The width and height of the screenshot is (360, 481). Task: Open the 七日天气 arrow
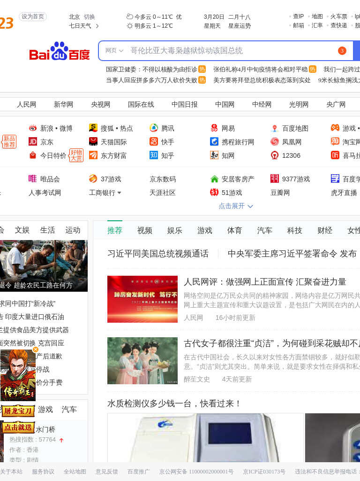[97, 26]
